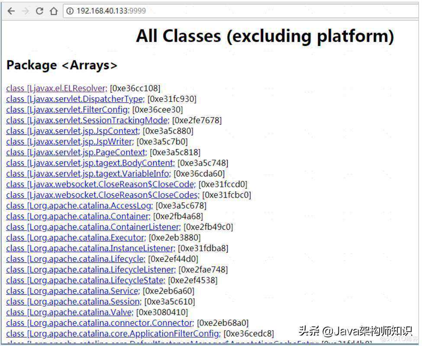Screen dimensions: 422x346
Task: Open javax.servlet.jsp.JspContext class link
Action: [73, 131]
